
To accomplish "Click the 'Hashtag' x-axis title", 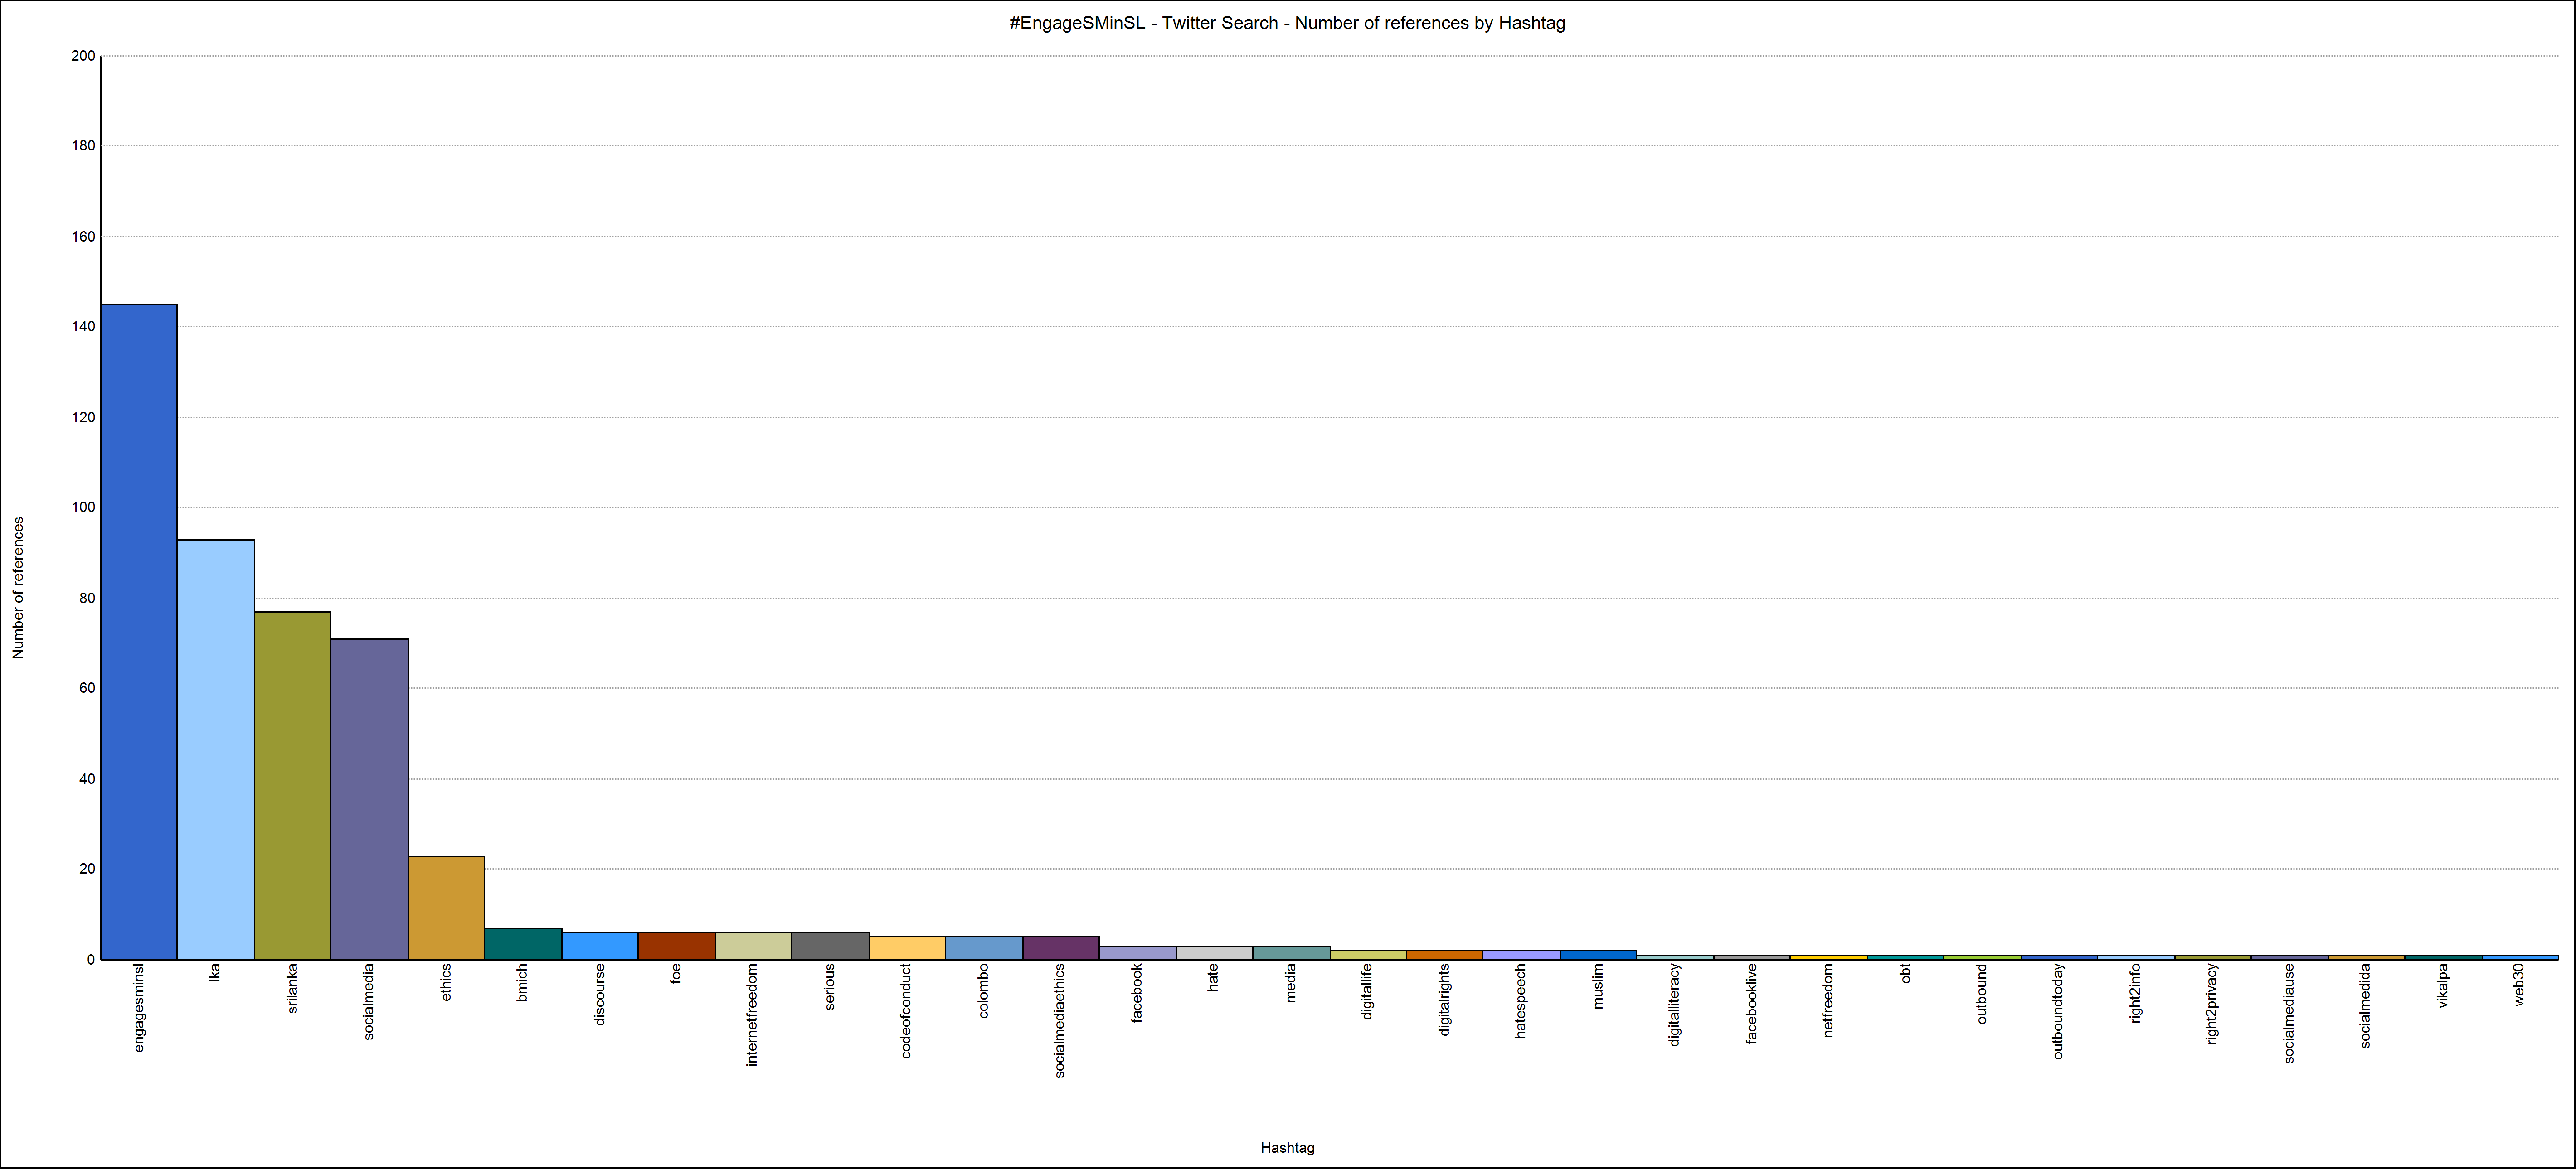I will (x=1287, y=1148).
